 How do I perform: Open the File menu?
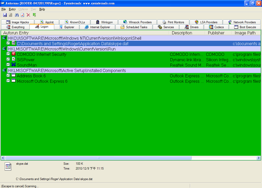4,9
